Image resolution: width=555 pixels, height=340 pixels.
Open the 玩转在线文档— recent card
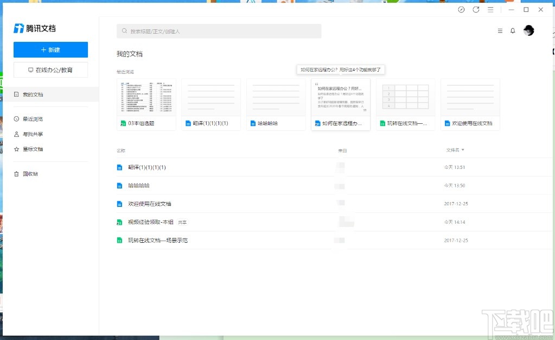tap(406, 105)
